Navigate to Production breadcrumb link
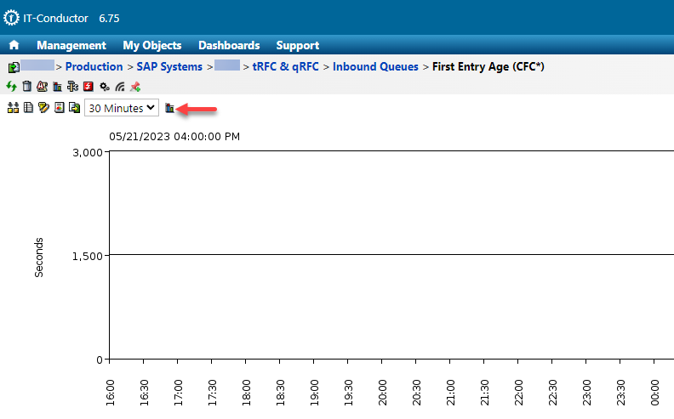 pos(94,66)
